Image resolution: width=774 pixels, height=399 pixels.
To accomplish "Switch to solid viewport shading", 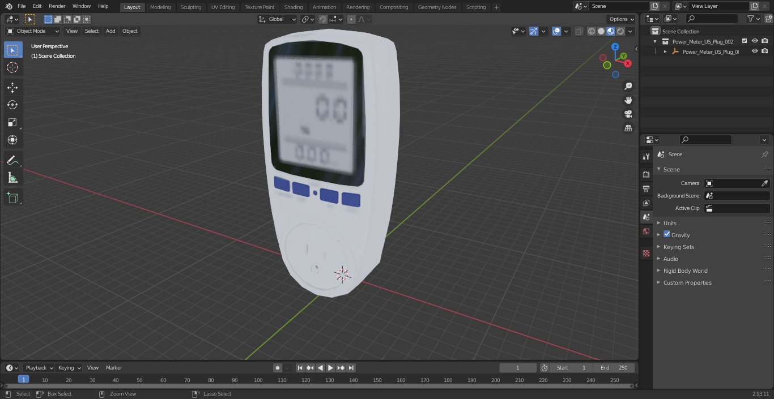I will click(601, 31).
